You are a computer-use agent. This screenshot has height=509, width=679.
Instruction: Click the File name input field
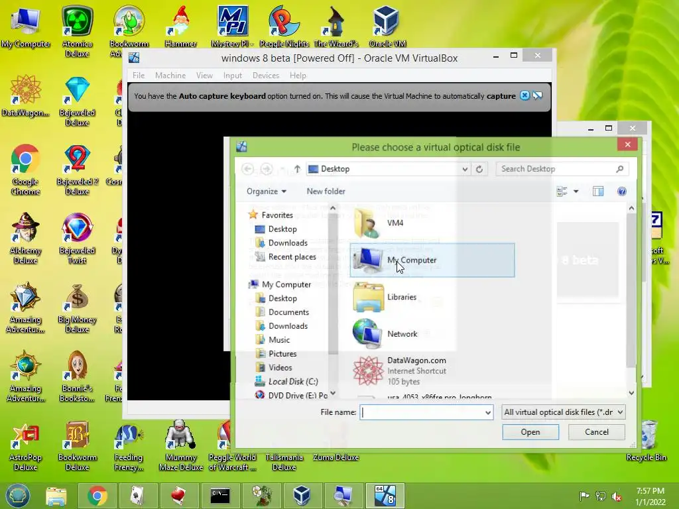click(x=422, y=412)
